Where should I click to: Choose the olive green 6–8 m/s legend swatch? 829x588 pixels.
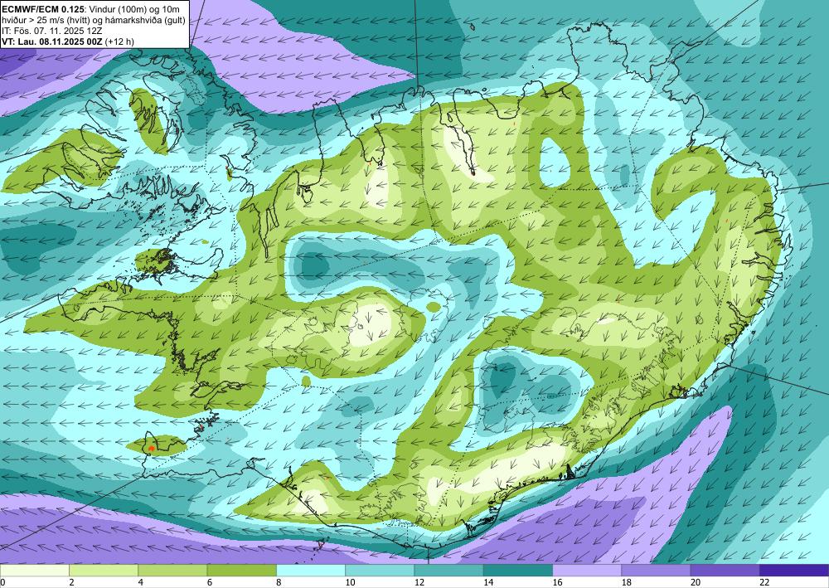pyautogui.click(x=241, y=570)
